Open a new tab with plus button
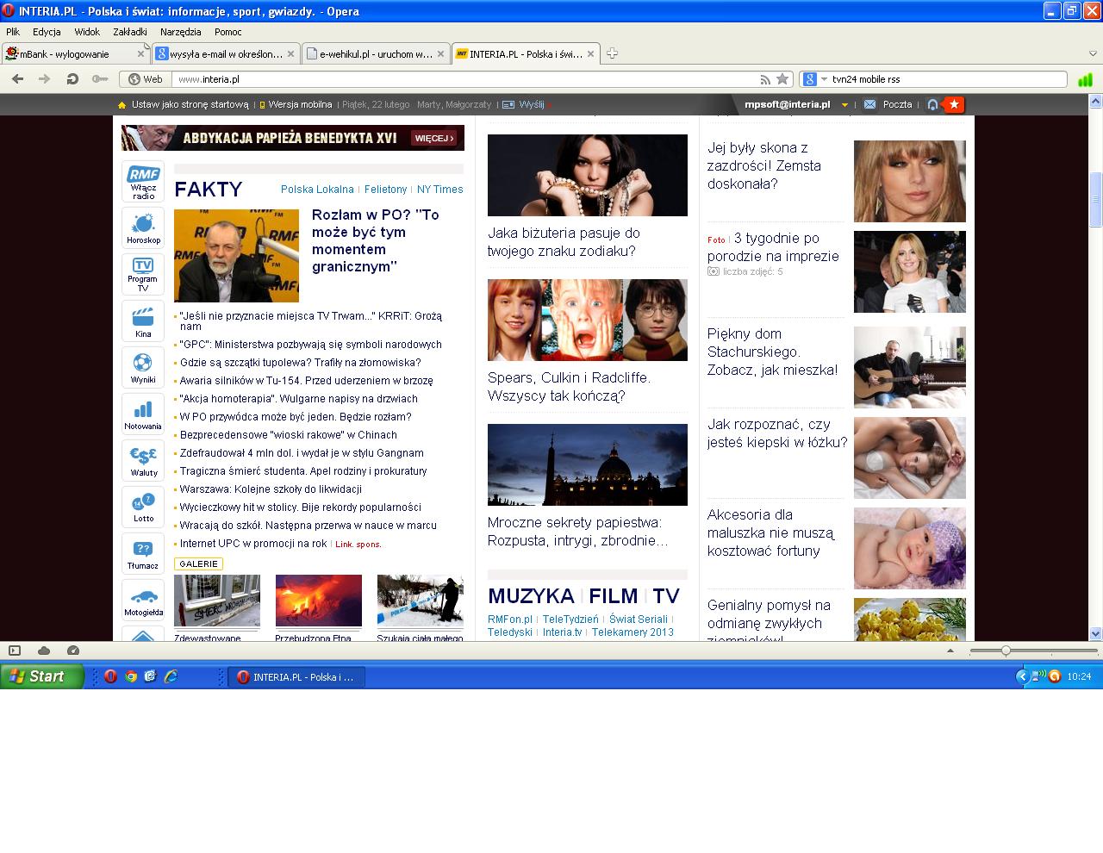This screenshot has height=853, width=1103. [x=612, y=53]
